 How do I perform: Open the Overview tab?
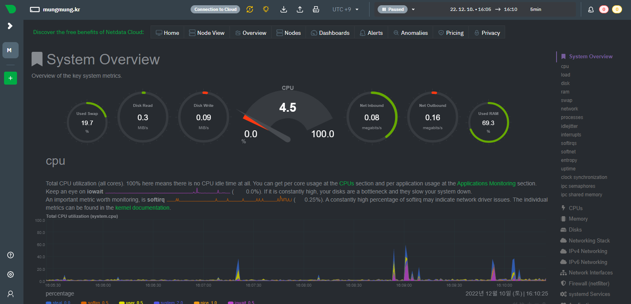click(251, 33)
